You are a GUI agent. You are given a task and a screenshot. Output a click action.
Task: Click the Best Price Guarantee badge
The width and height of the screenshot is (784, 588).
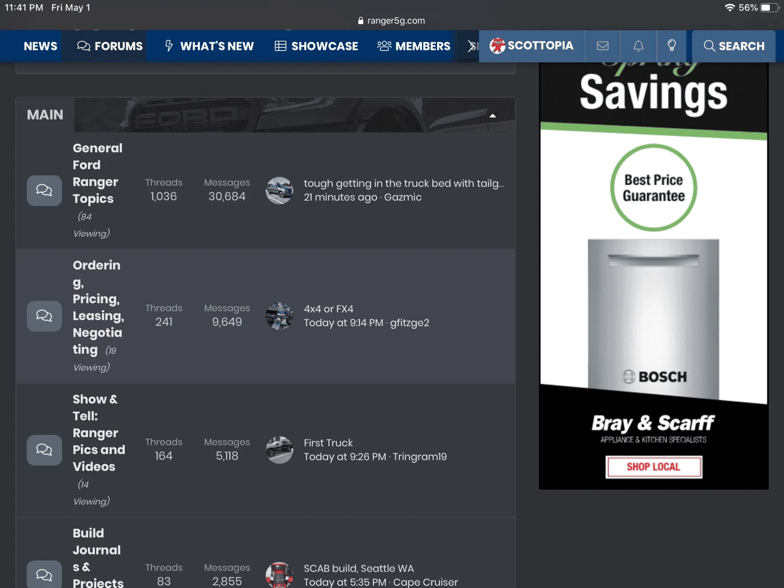[x=654, y=188]
